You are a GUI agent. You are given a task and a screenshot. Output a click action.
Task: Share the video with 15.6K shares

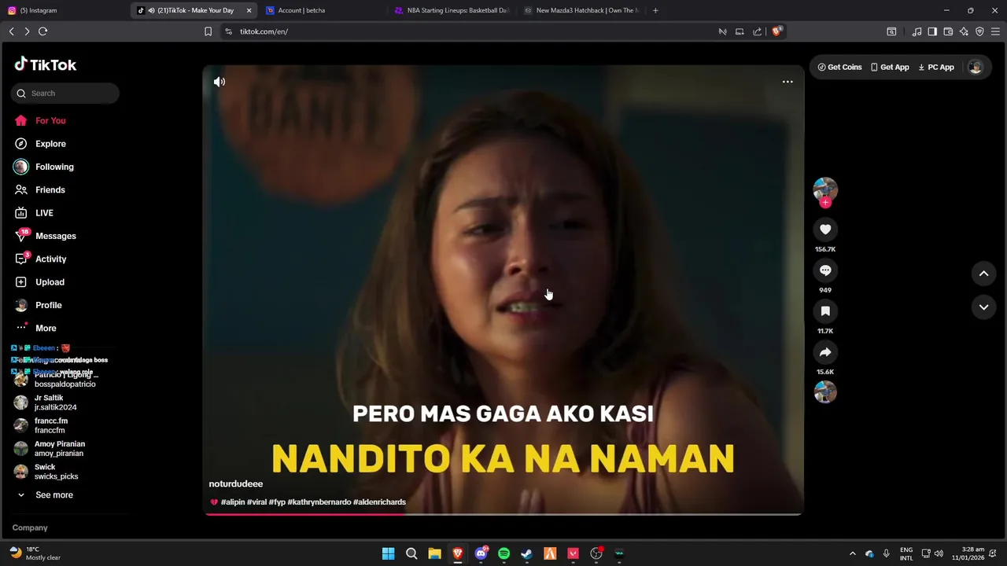pyautogui.click(x=825, y=352)
